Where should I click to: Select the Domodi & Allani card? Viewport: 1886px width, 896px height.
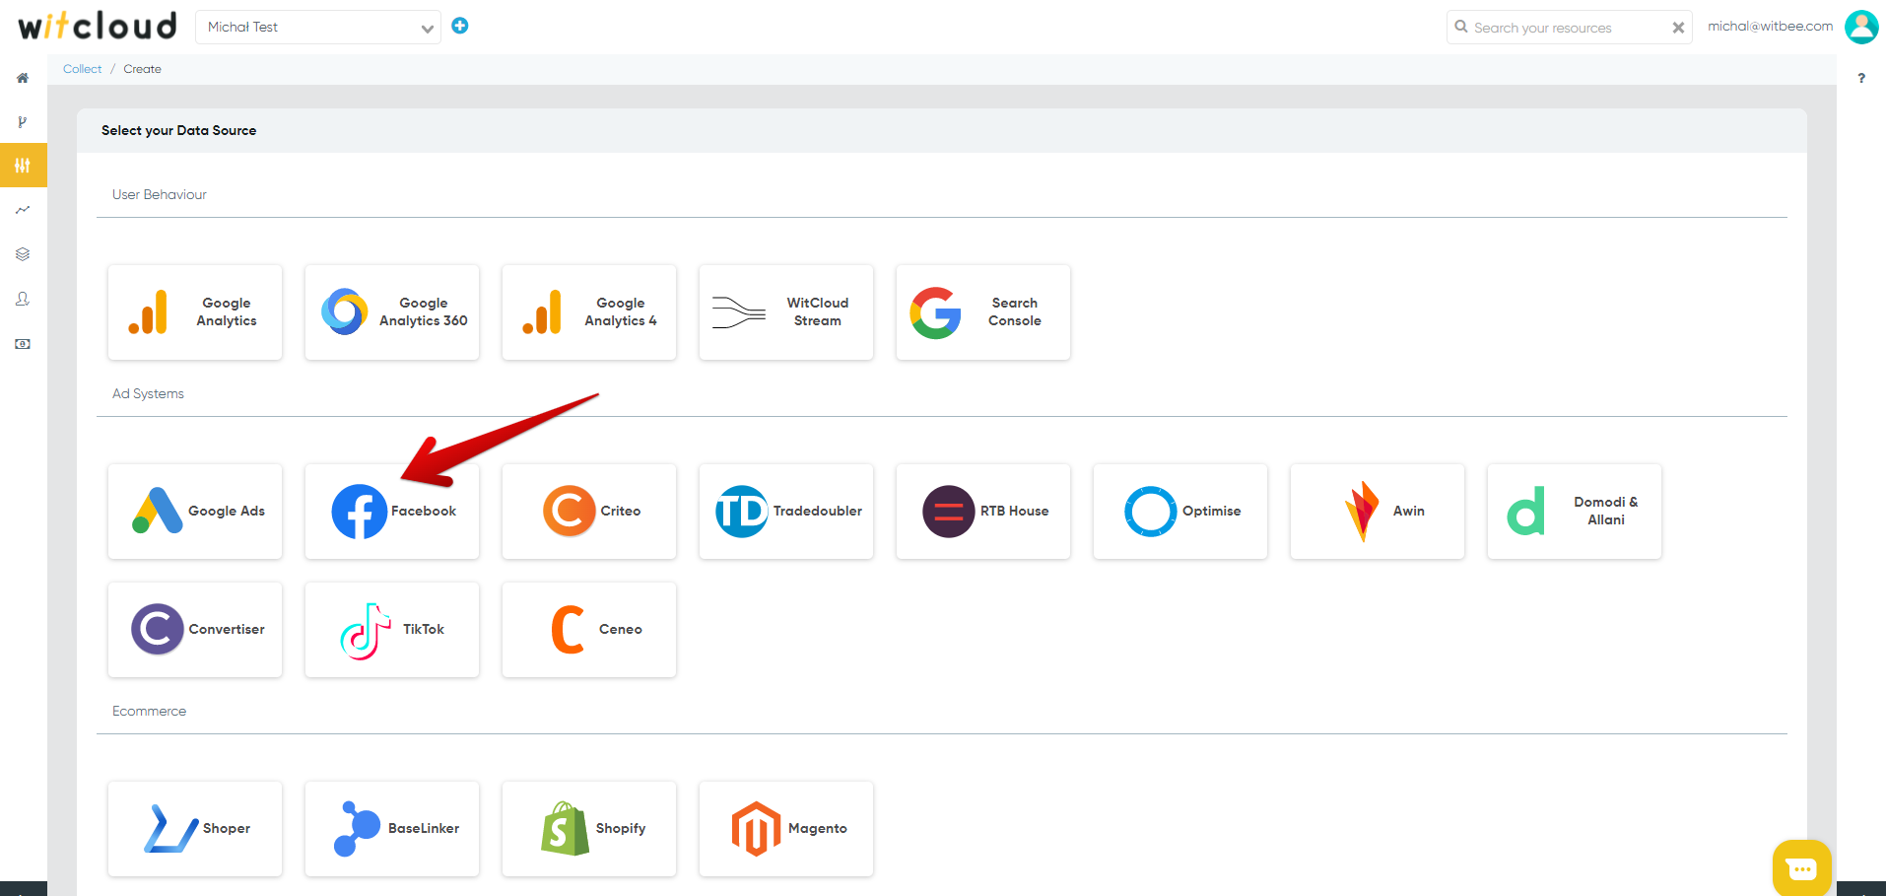pyautogui.click(x=1575, y=512)
